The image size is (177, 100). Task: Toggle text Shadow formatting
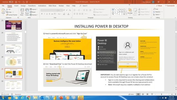click(x=50, y=14)
